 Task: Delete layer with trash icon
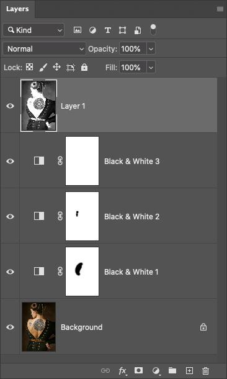[x=205, y=370]
